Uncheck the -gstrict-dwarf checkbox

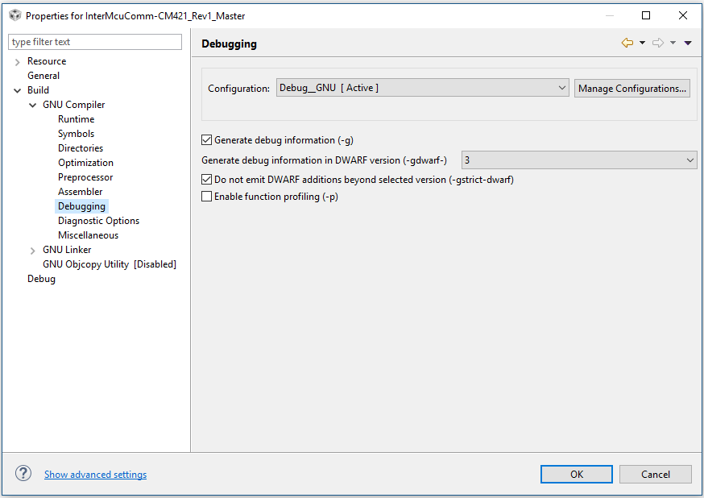[x=206, y=180]
